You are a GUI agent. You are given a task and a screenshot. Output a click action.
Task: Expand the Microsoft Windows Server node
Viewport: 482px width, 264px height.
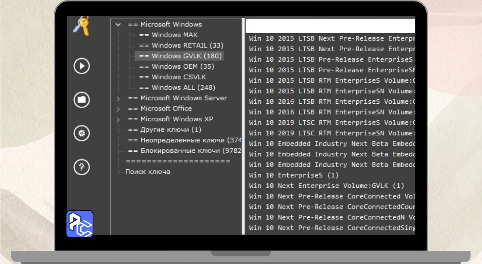click(118, 98)
